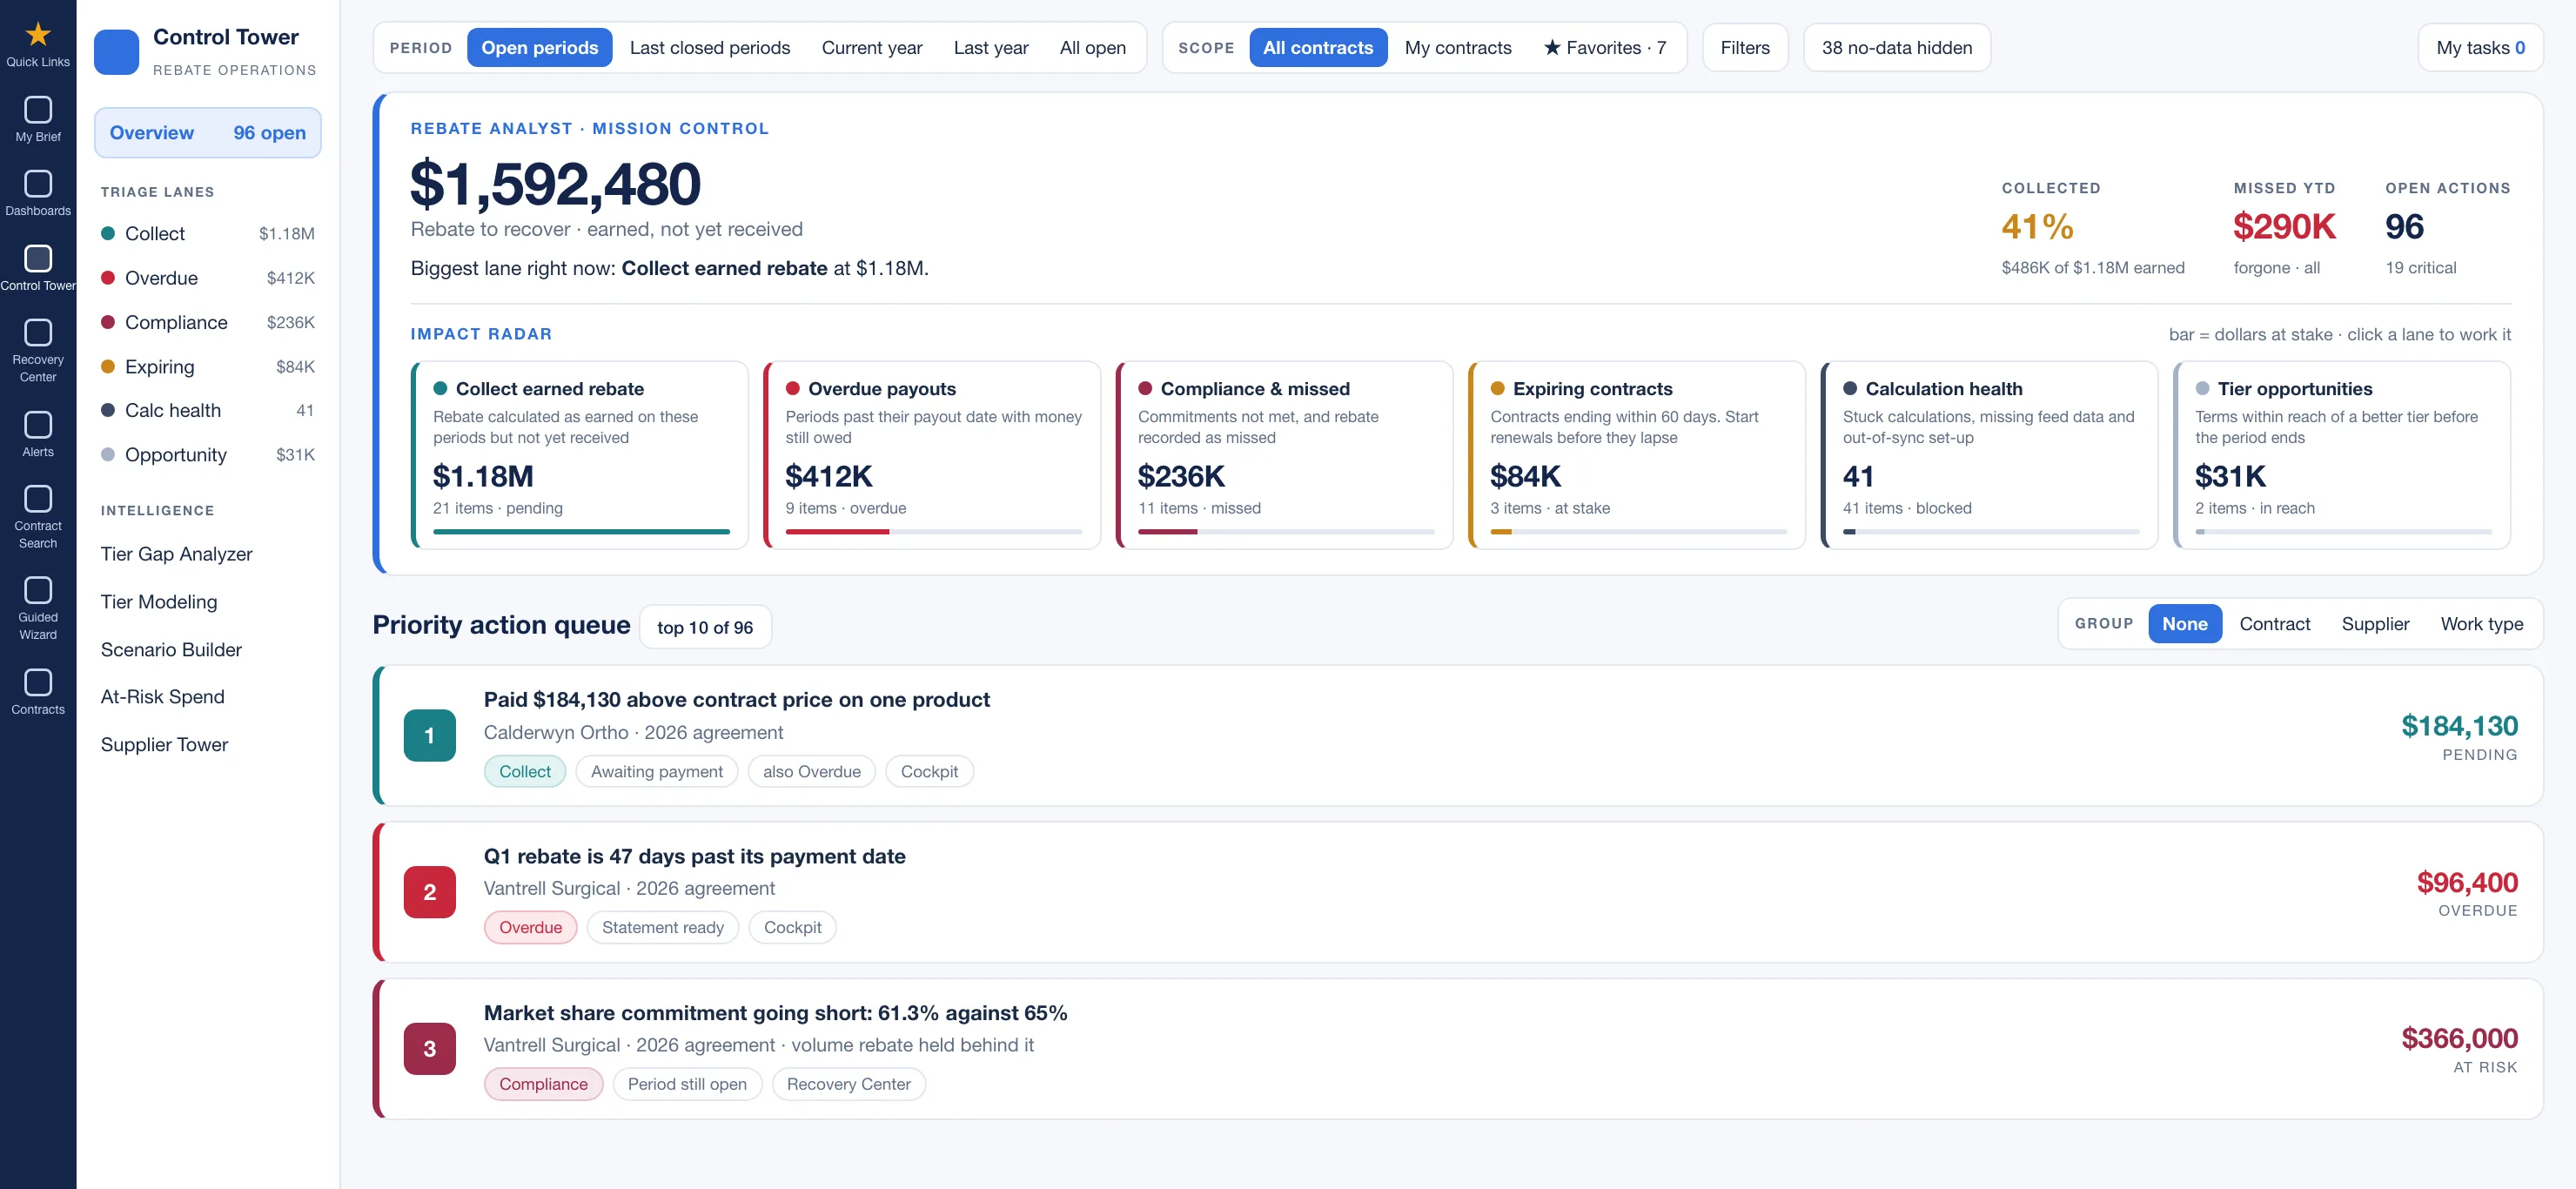Open Tier Modeling link

(x=159, y=602)
